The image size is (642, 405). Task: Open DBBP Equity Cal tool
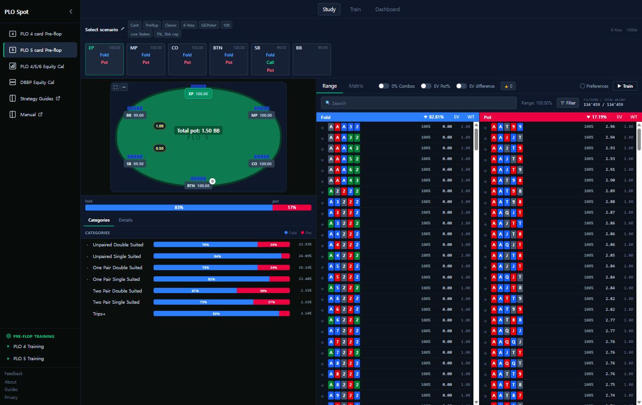(x=40, y=82)
